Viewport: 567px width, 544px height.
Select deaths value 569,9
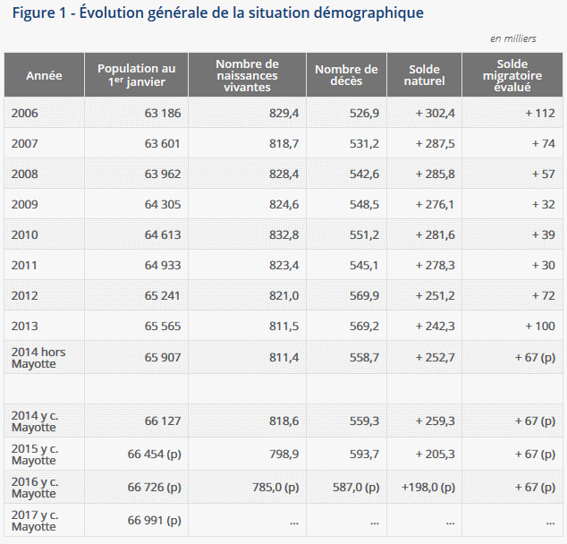tap(365, 295)
